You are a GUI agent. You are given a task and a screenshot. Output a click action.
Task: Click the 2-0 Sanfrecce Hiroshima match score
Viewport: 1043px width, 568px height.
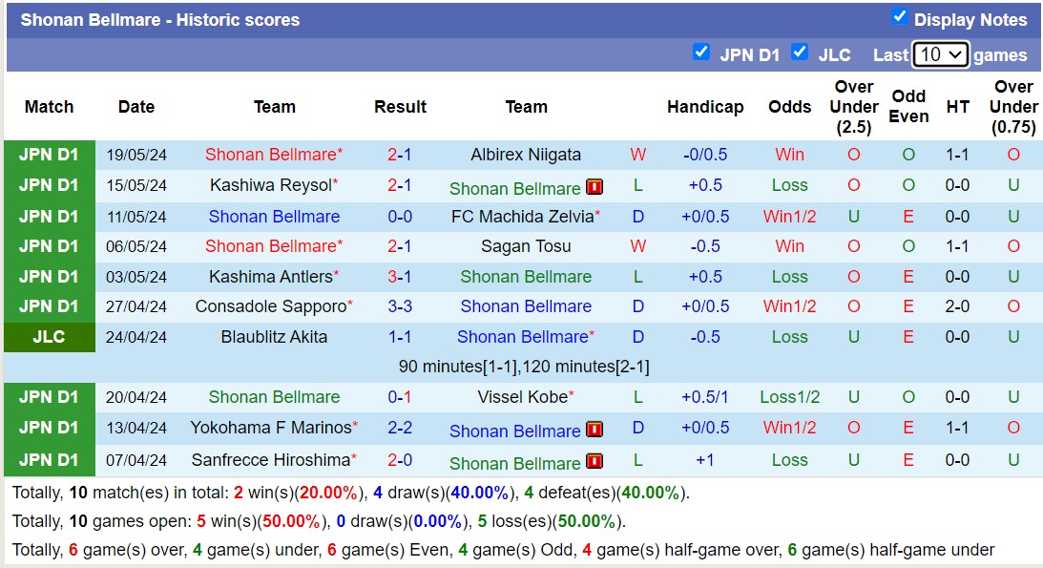[400, 460]
